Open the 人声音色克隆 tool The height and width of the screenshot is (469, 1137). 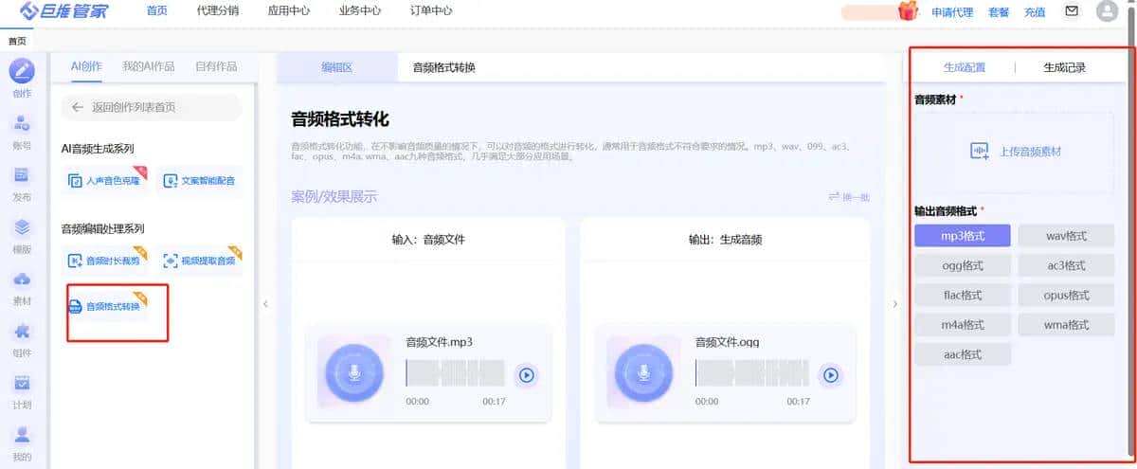pyautogui.click(x=105, y=180)
